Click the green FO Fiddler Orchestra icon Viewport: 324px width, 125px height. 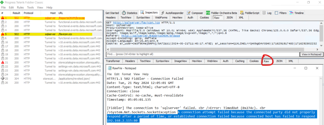point(208,13)
